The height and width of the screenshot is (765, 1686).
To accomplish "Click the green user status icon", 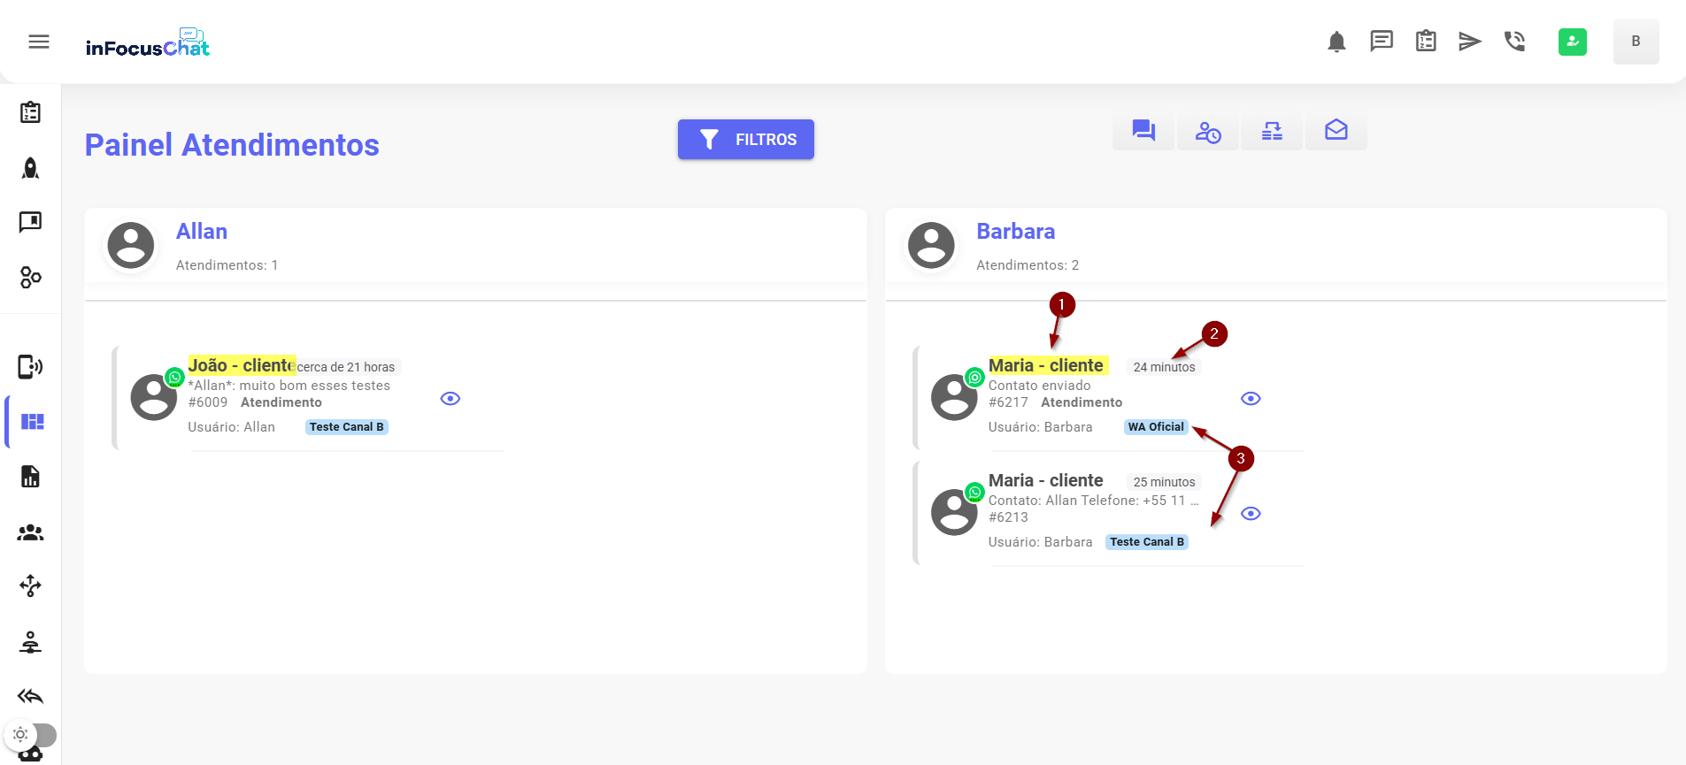I will click(1572, 42).
